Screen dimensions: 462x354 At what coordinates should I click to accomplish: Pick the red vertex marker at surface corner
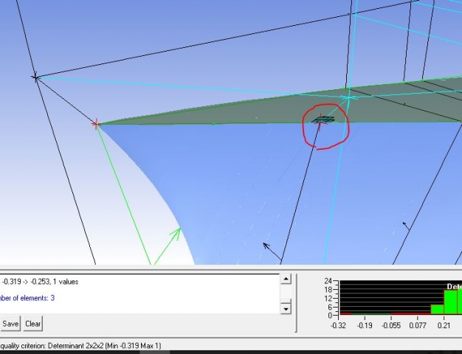pos(95,124)
